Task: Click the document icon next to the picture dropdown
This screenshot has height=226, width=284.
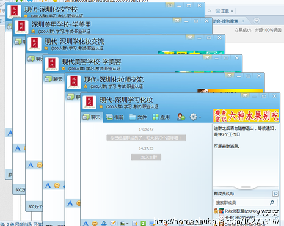Action: [134, 224]
